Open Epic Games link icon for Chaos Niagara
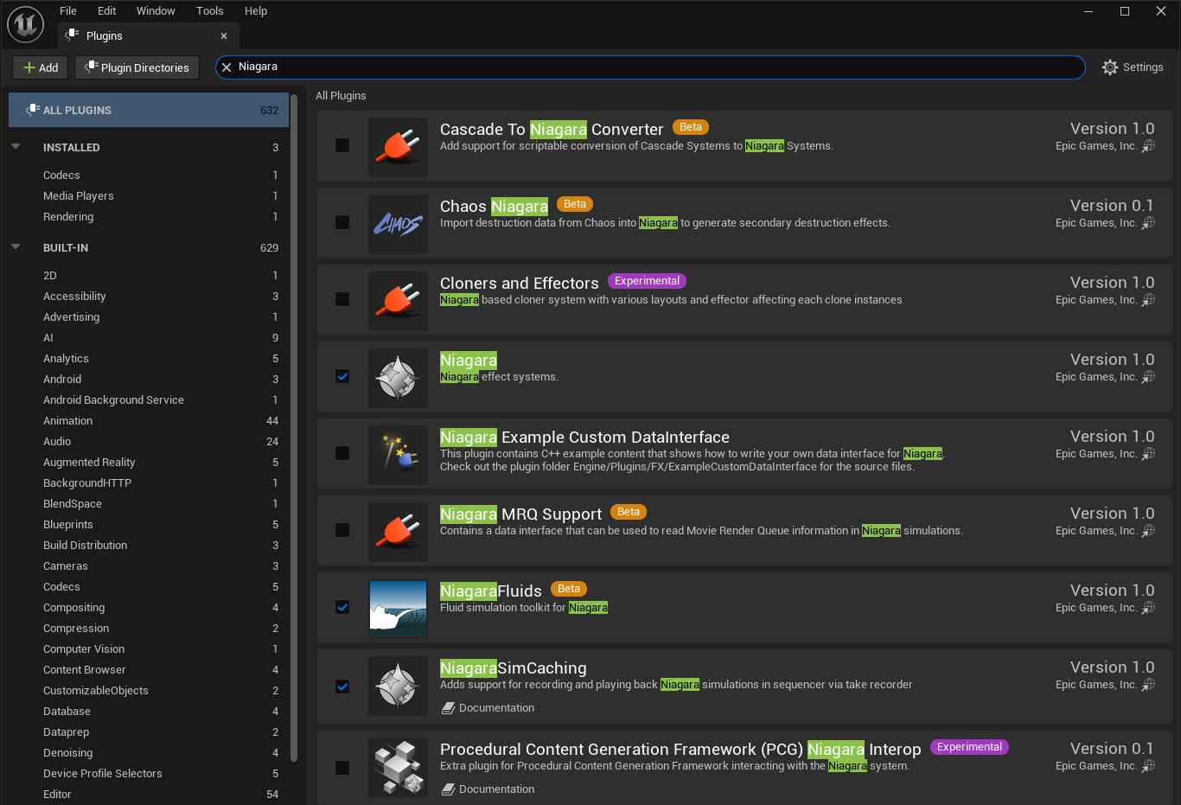This screenshot has height=805, width=1181. click(x=1148, y=223)
